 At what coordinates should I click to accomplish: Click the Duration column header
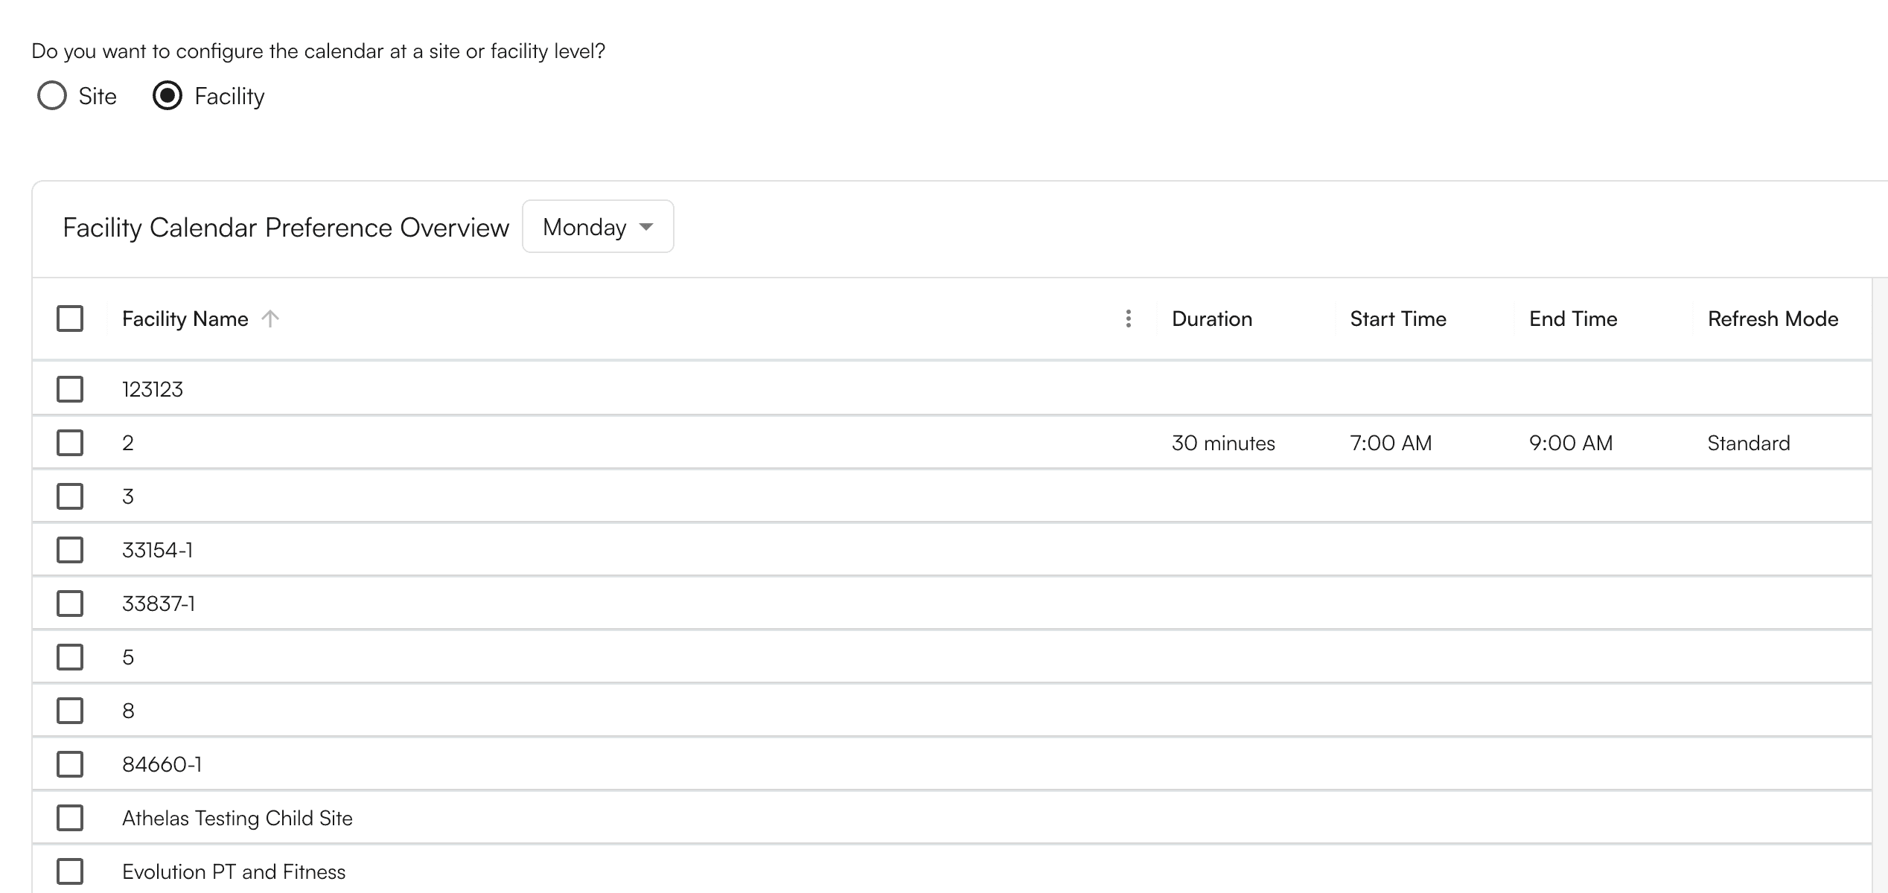click(1211, 319)
